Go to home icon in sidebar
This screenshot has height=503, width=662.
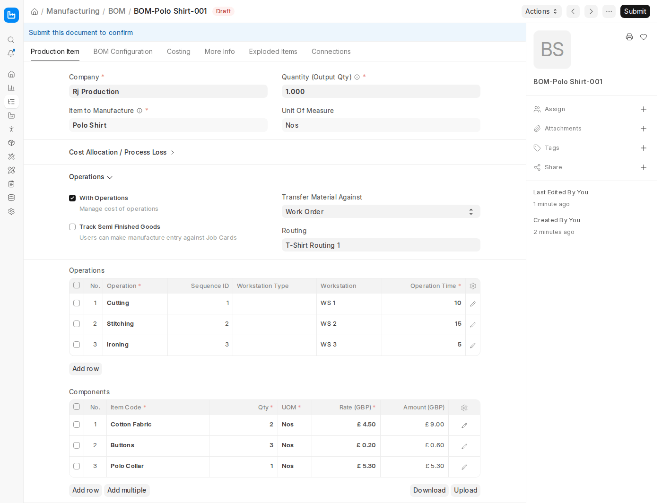(11, 74)
